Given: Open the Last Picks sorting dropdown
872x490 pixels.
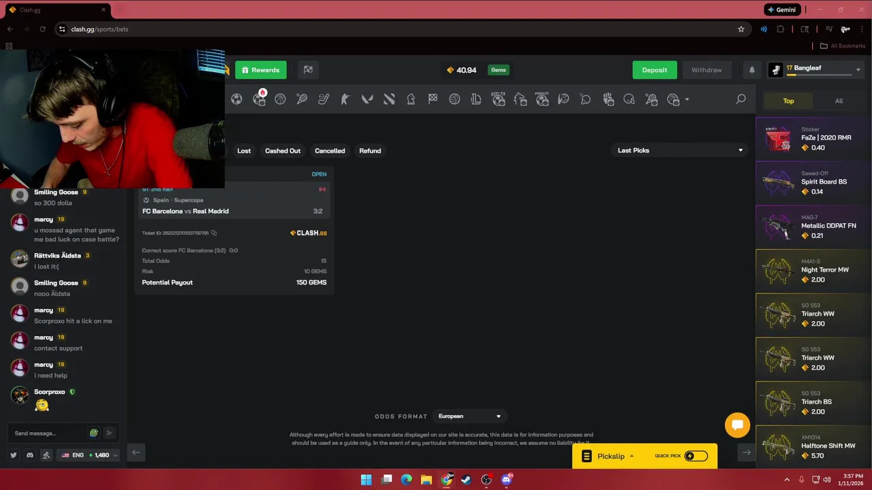Looking at the screenshot, I should tap(679, 150).
